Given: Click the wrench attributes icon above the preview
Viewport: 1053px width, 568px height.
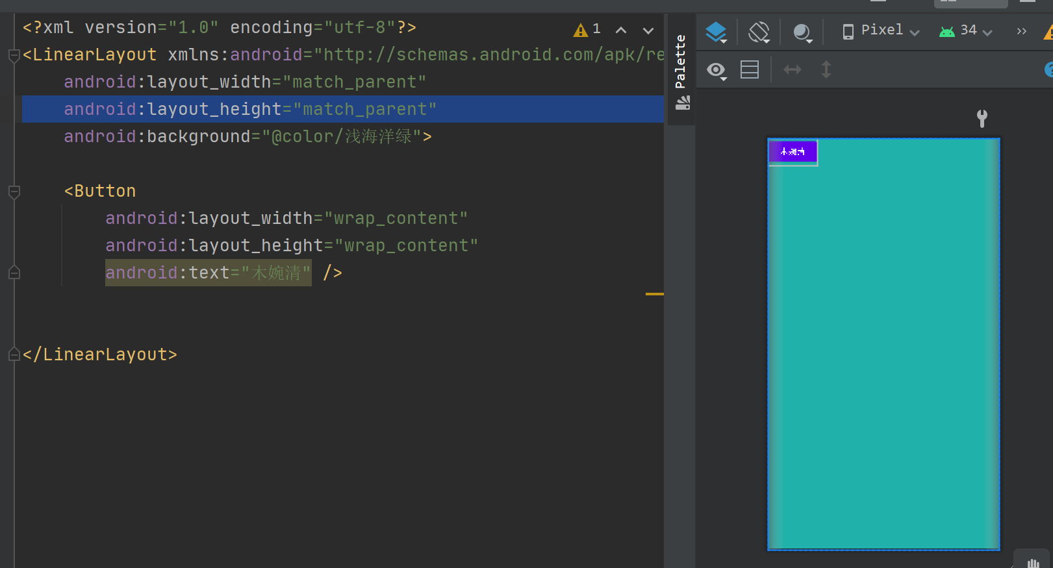Looking at the screenshot, I should point(982,118).
